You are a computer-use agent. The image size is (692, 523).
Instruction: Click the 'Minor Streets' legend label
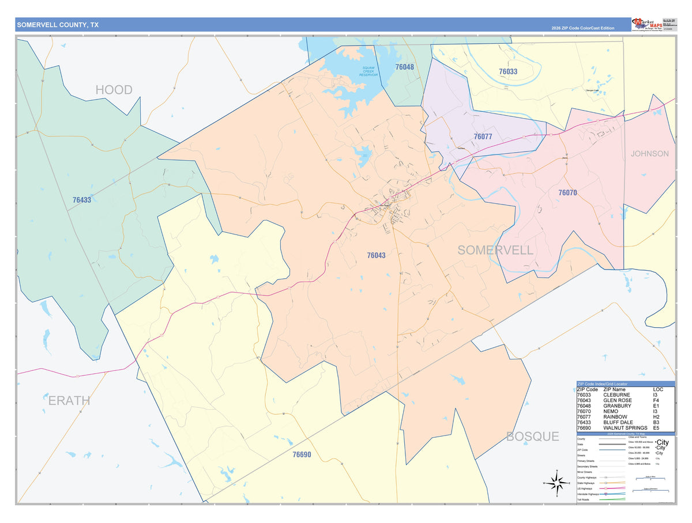[x=585, y=472]
